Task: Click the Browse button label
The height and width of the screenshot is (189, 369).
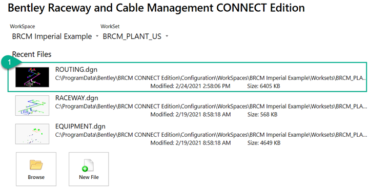Action: click(x=36, y=177)
